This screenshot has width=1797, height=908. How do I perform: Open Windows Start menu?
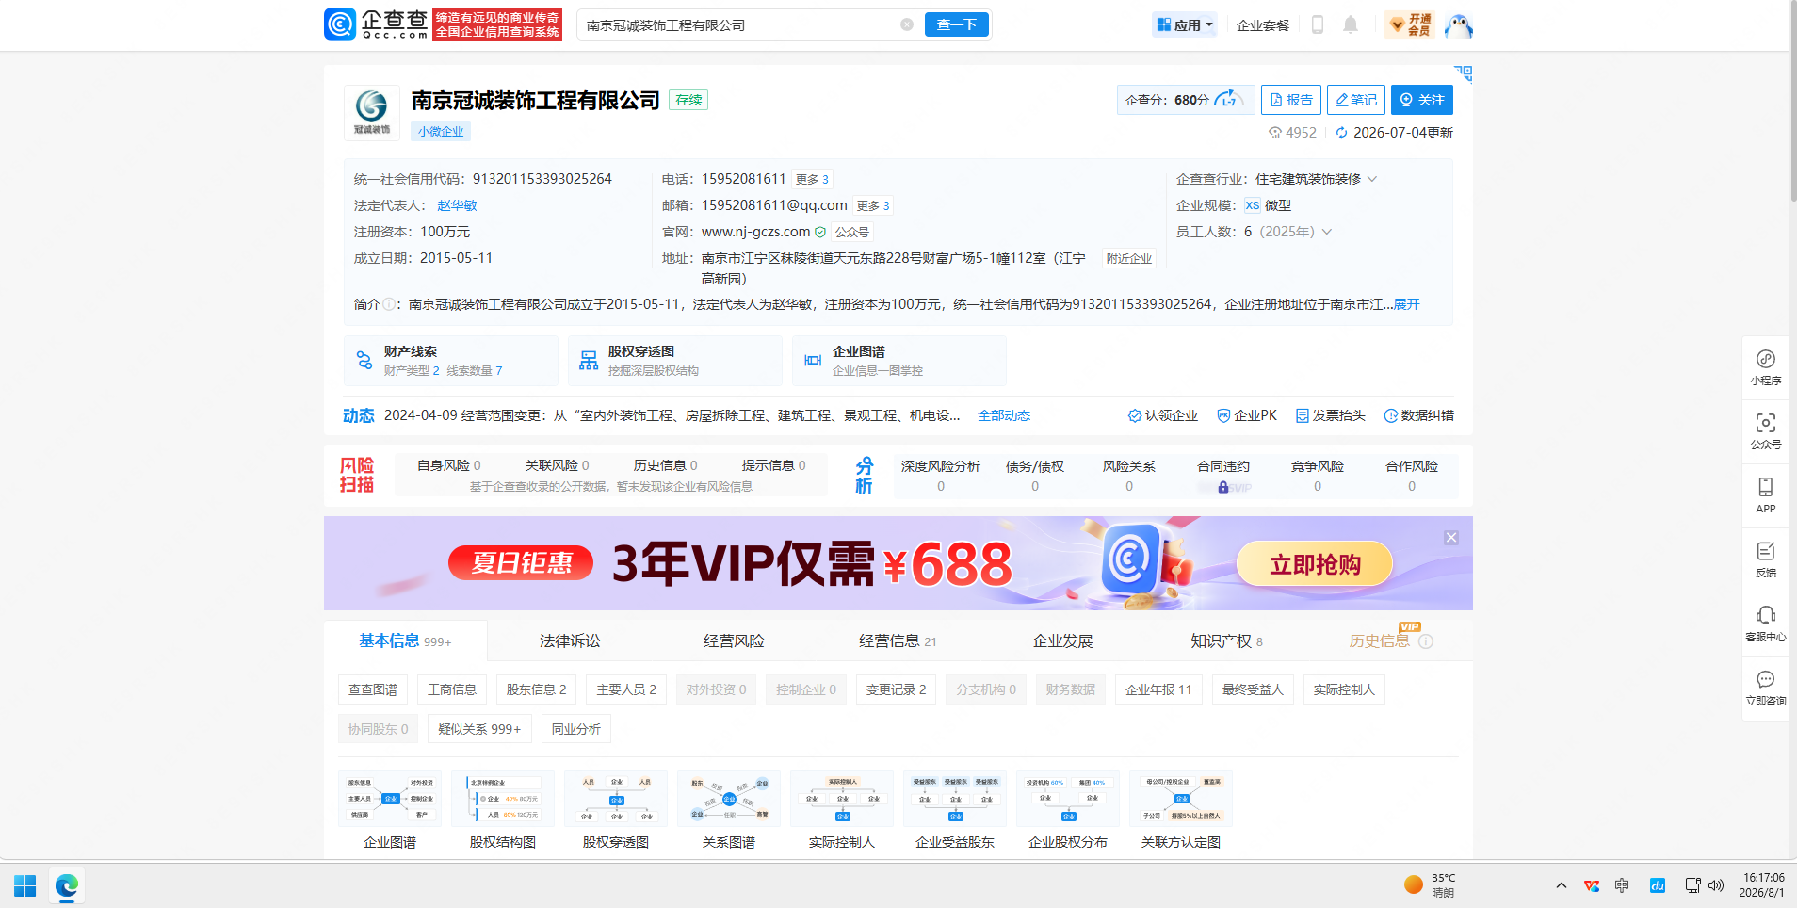25,885
